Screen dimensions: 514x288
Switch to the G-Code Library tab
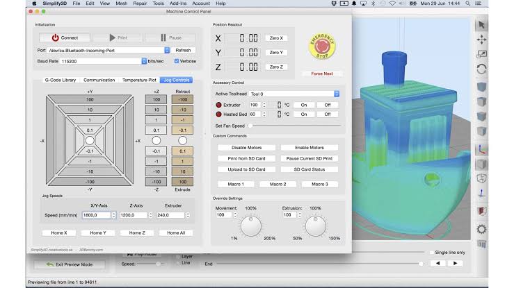[61, 80]
